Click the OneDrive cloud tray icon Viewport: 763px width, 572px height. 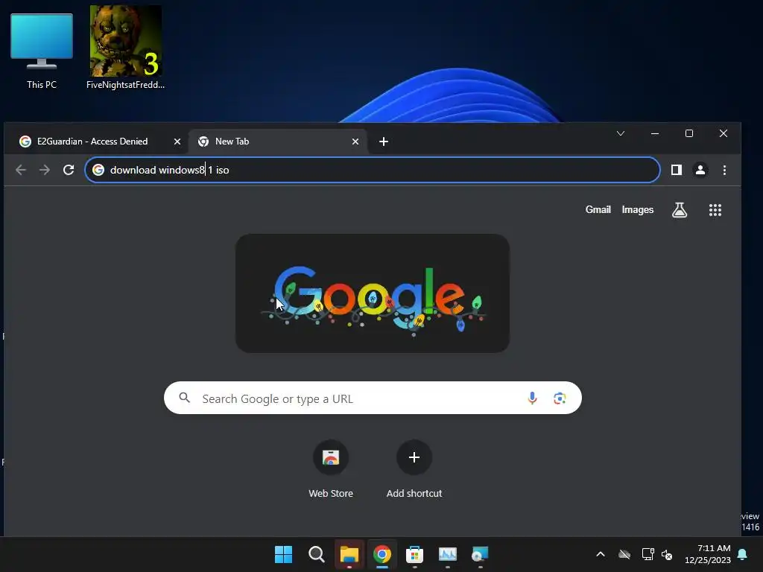[x=624, y=554]
